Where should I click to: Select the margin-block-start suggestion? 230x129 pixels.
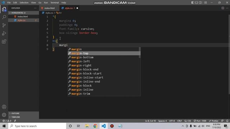pyautogui.click(x=103, y=73)
